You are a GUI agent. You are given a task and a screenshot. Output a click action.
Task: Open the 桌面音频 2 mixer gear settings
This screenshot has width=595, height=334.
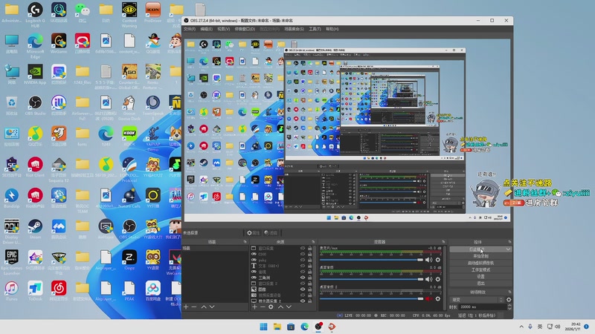click(x=438, y=299)
